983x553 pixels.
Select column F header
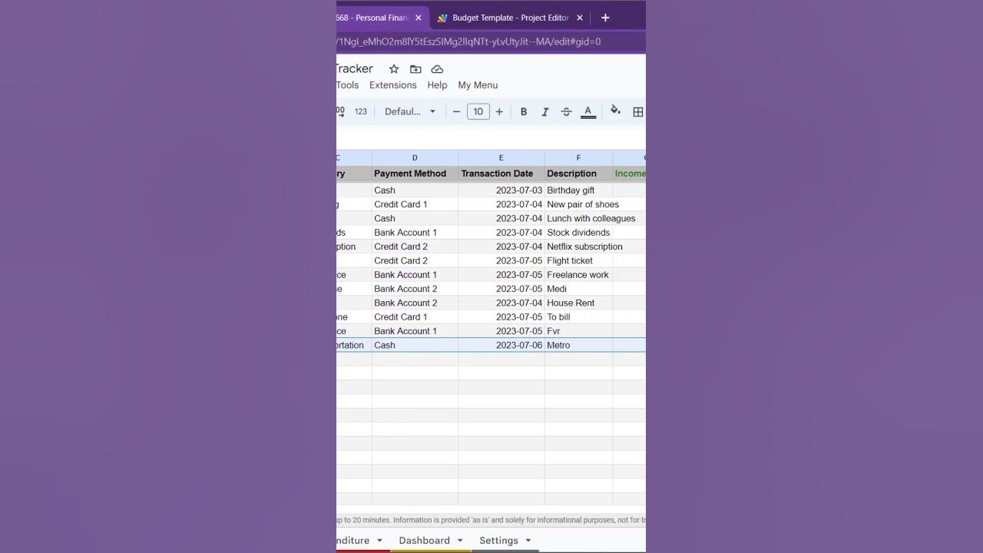[578, 157]
